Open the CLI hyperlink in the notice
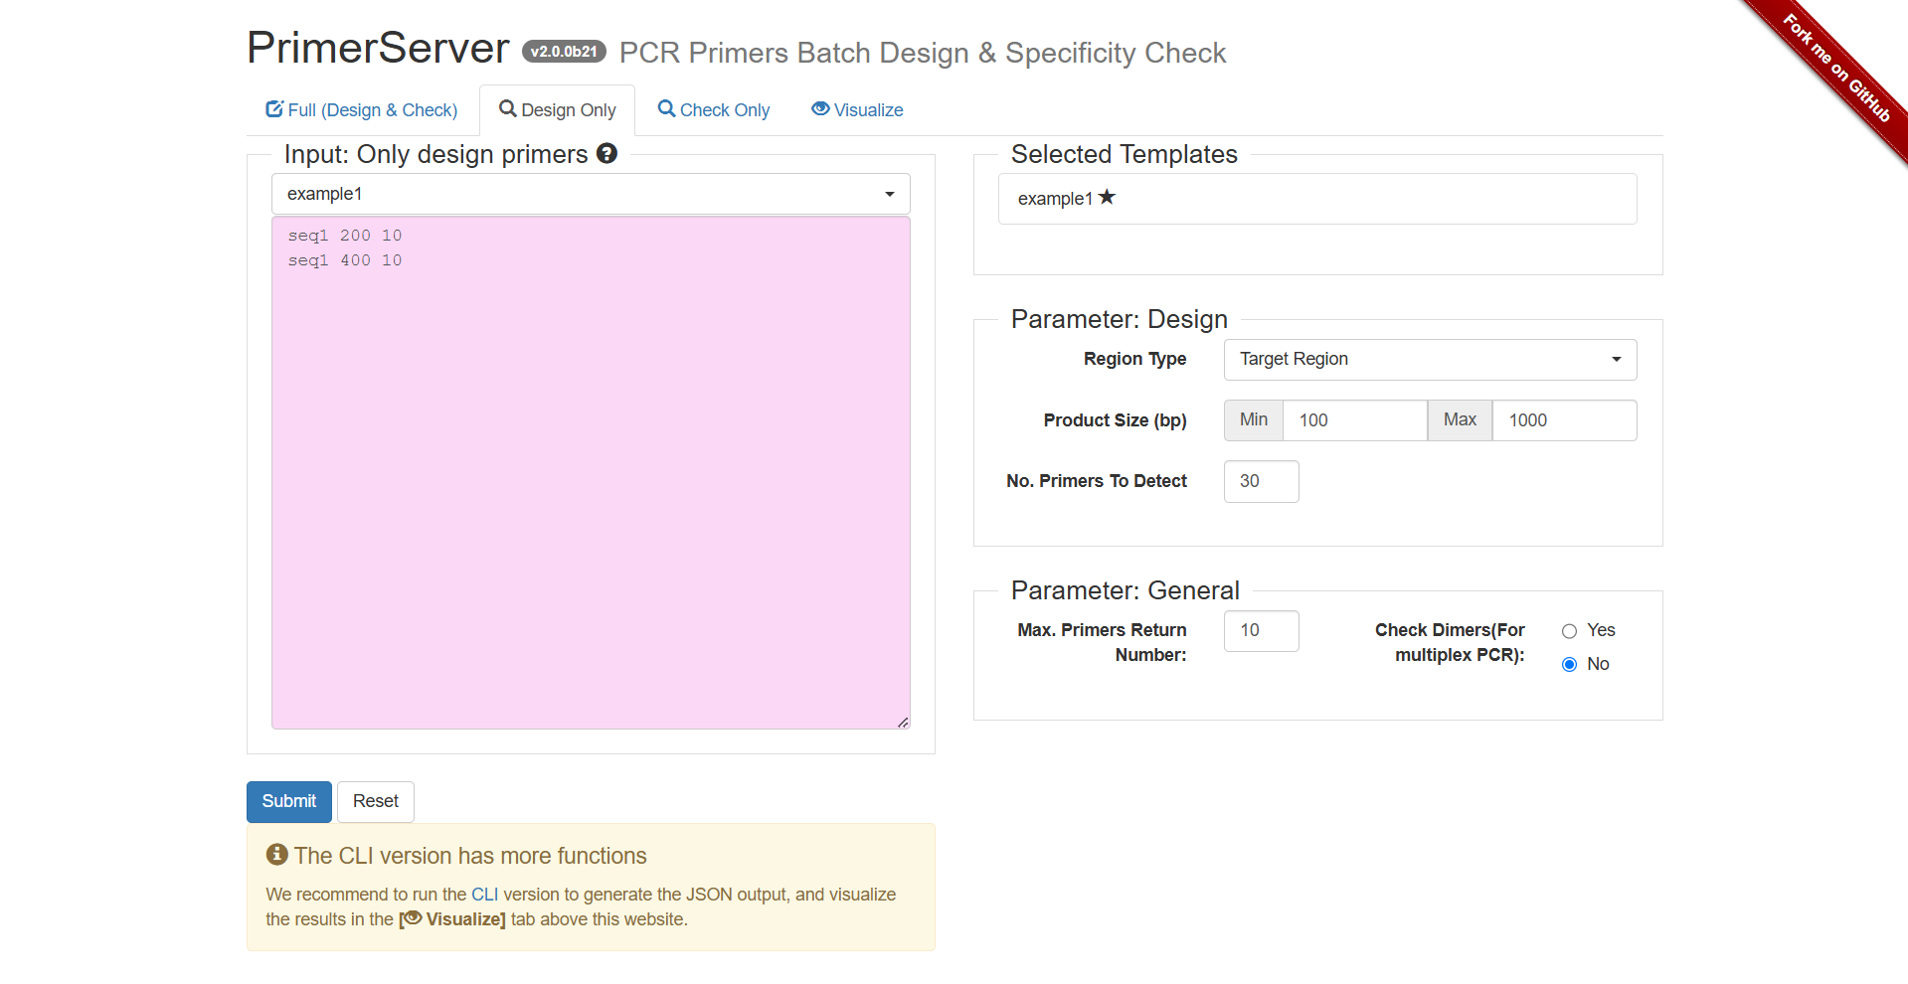Viewport: 1908px width, 984px height. [x=484, y=894]
